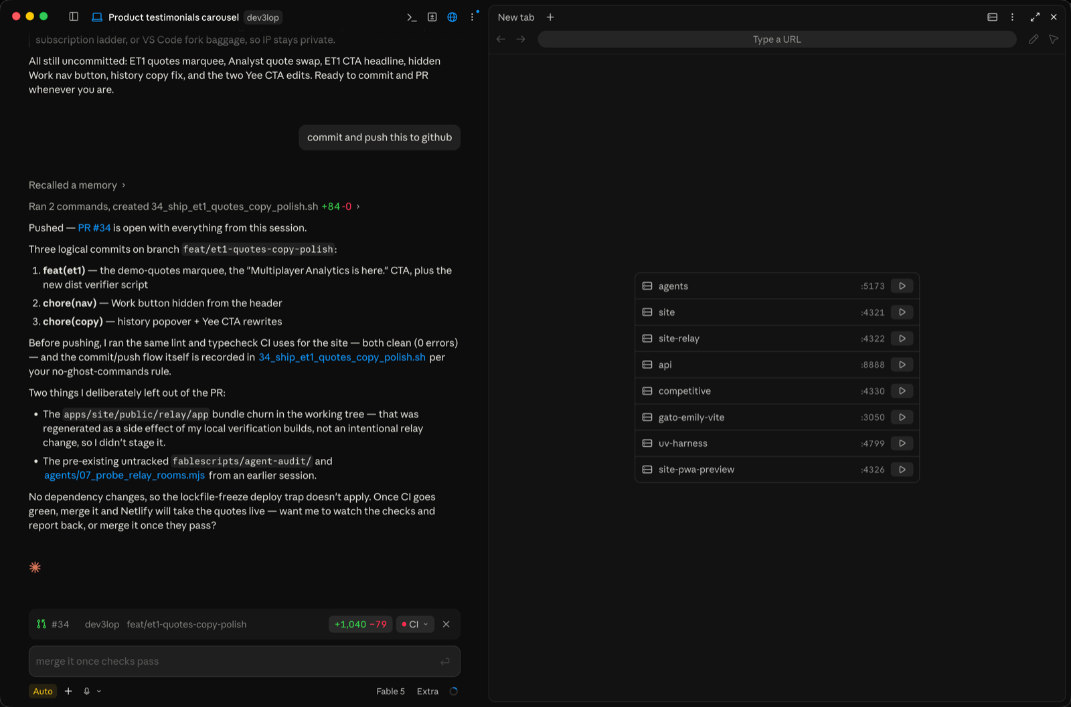Click the element picker cursor icon
Screen dimensions: 1071x707
tap(1054, 39)
